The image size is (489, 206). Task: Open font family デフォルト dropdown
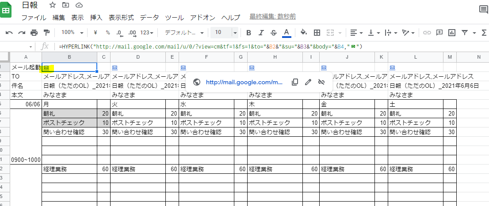pos(183,32)
